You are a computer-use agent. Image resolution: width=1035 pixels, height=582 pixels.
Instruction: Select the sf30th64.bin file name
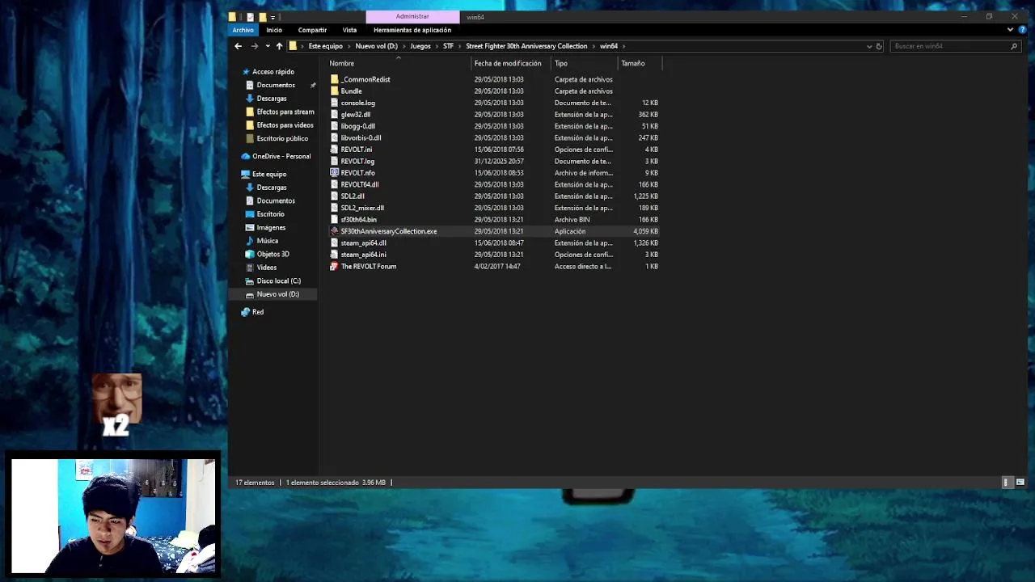tap(358, 219)
